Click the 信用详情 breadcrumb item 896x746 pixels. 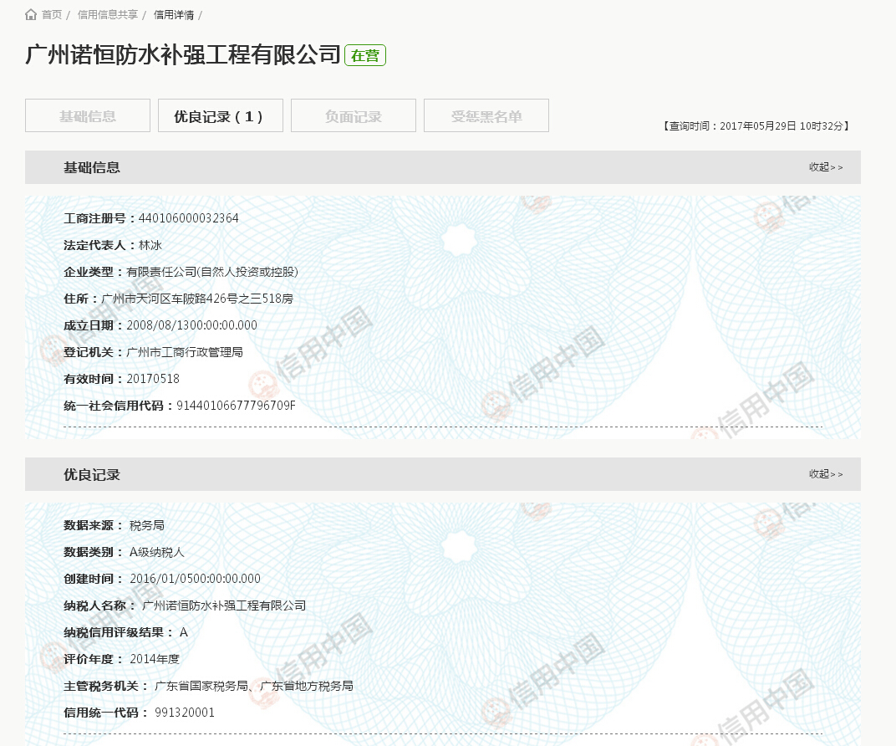click(x=174, y=14)
